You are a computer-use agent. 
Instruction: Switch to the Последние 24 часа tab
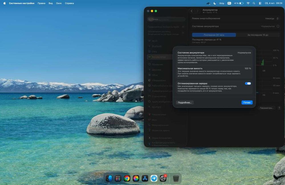pyautogui.click(x=214, y=35)
